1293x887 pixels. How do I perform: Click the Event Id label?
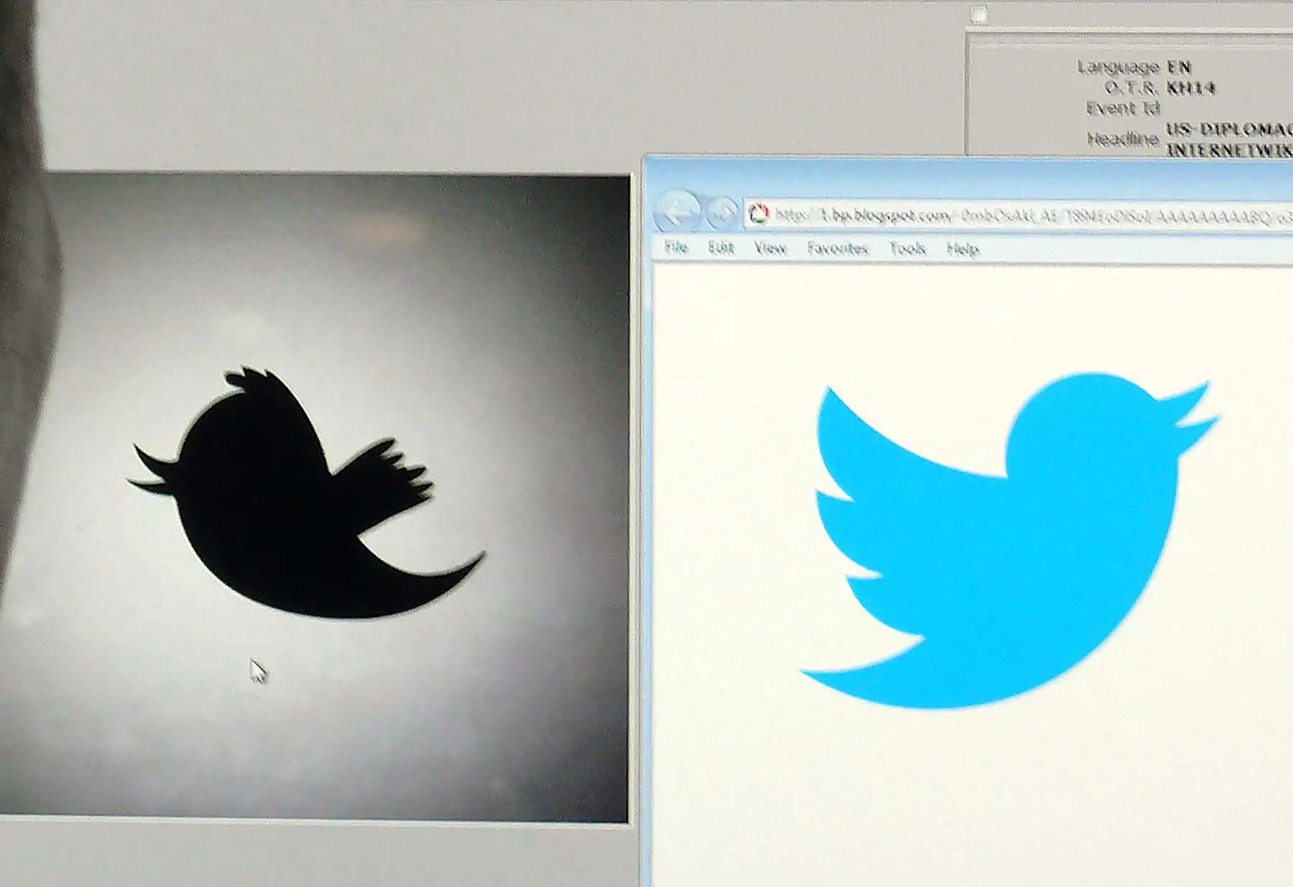tap(1123, 108)
